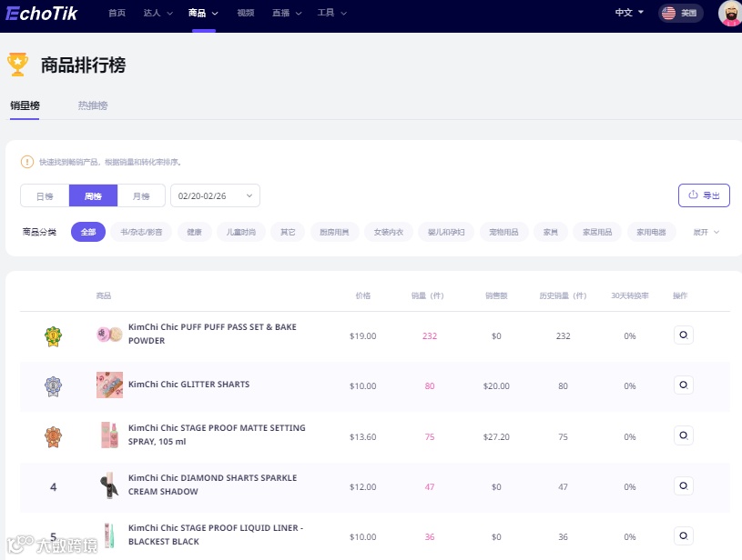Image resolution: width=742 pixels, height=560 pixels.
Task: Open DIAMOND SHARTS CREAM SHADOW thumbnail
Action: point(109,485)
